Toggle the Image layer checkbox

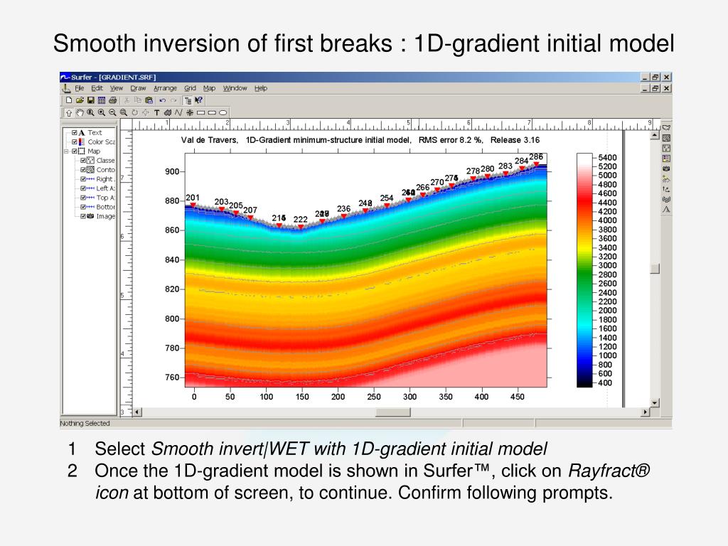pos(83,216)
